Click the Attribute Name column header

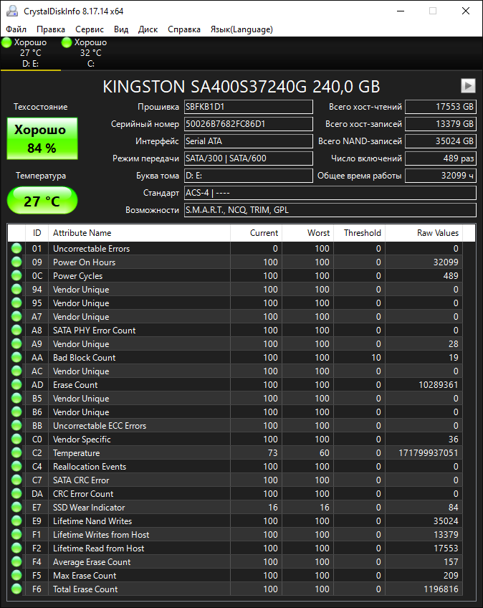pyautogui.click(x=139, y=232)
